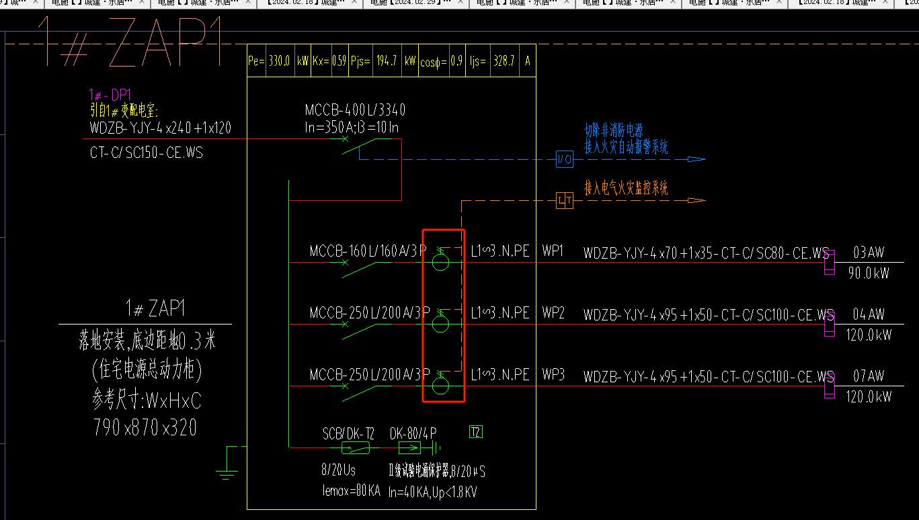Click the LT fire monitoring symbol box
The image size is (919, 520).
click(x=564, y=200)
